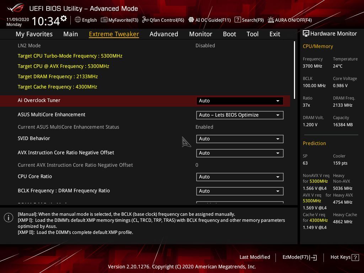Click the AI OC Guide brain icon
Image resolution: width=364 pixels, height=273 pixels.
click(191, 20)
